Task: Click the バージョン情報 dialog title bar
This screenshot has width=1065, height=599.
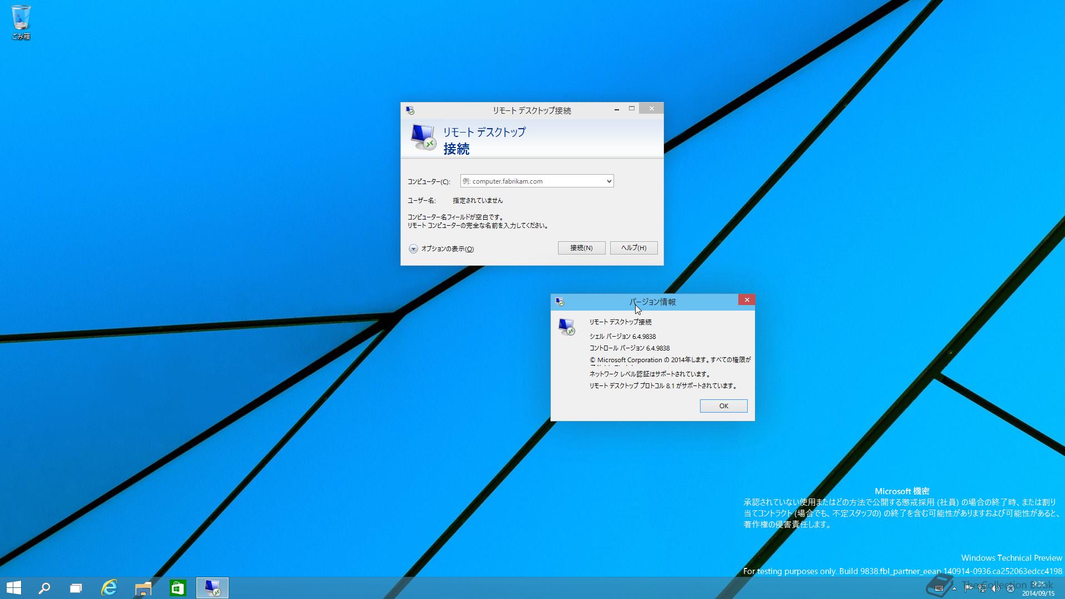Action: 652,302
